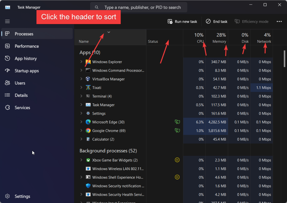Click the chevron above the Name column
Screen dimensions: 287x203
tap(109, 32)
